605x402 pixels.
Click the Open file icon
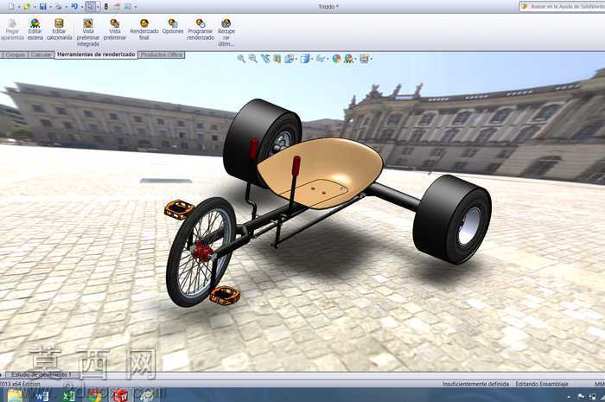pos(27,7)
